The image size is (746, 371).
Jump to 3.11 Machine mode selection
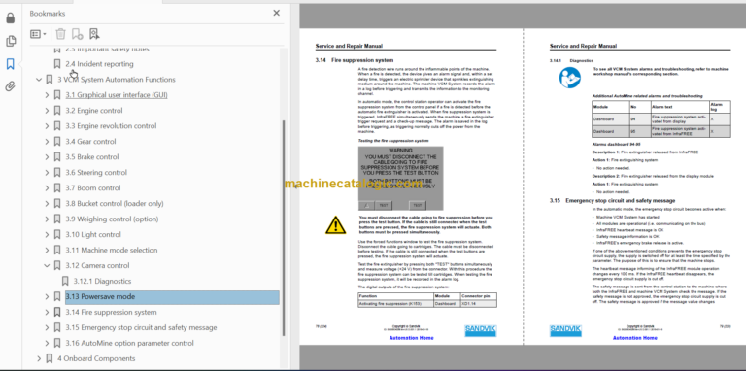112,251
